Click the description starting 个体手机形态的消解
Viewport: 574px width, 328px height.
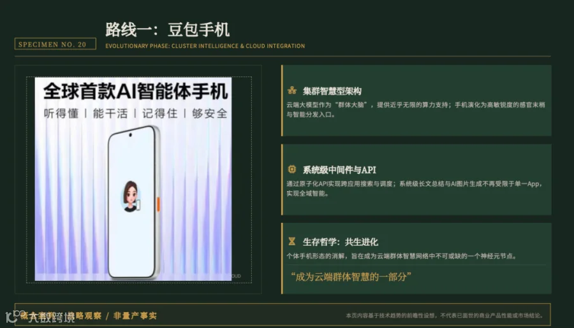pos(402,256)
